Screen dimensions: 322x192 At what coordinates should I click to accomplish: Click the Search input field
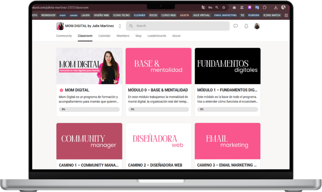point(178,26)
